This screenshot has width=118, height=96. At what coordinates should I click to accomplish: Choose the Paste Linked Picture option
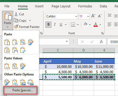(30, 82)
